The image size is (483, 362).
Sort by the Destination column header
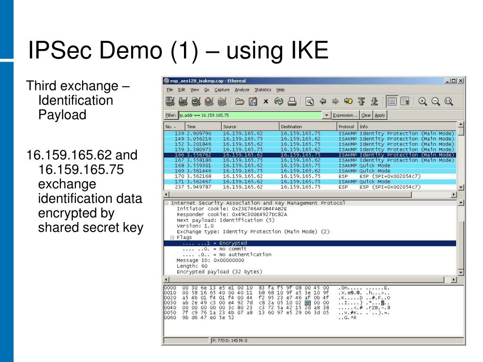pyautogui.click(x=308, y=126)
